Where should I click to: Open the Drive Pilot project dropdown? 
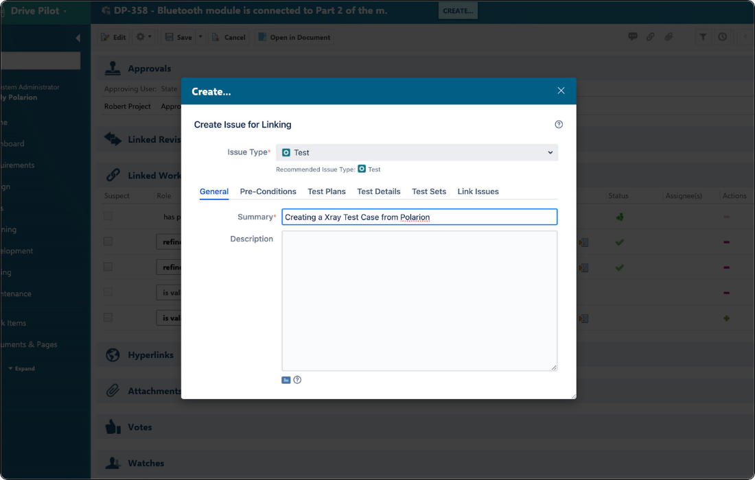pos(38,10)
